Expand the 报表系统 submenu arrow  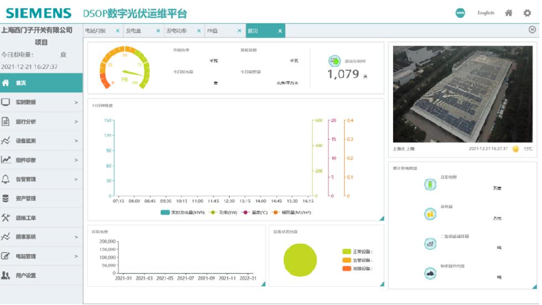tap(76, 237)
